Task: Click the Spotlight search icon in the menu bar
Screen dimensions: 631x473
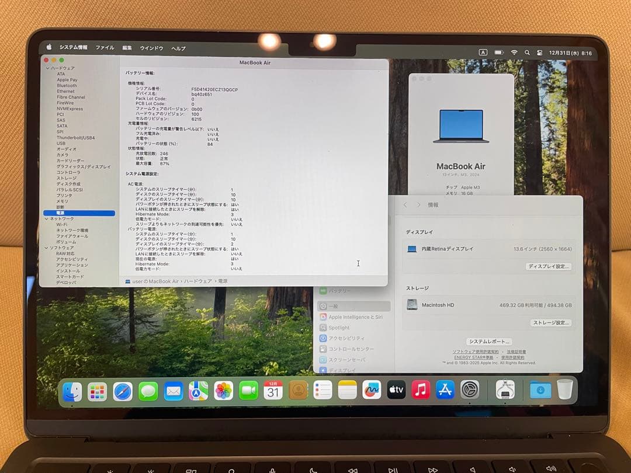Action: pos(527,52)
